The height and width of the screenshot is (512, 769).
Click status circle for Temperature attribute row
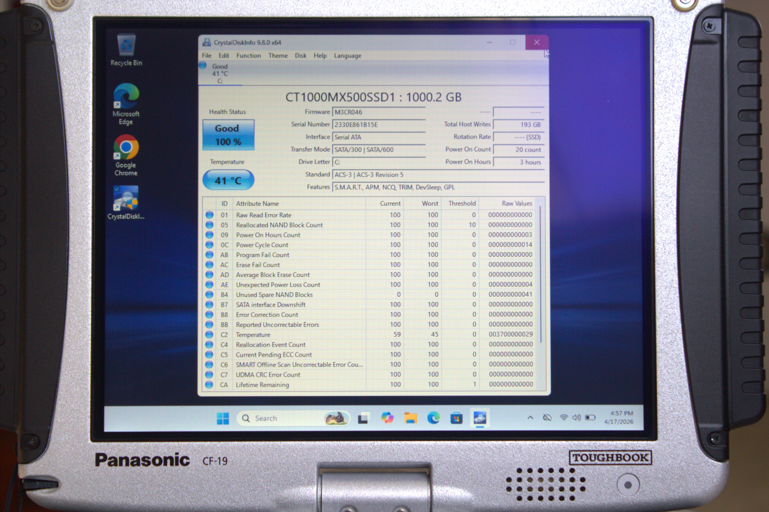pos(210,335)
